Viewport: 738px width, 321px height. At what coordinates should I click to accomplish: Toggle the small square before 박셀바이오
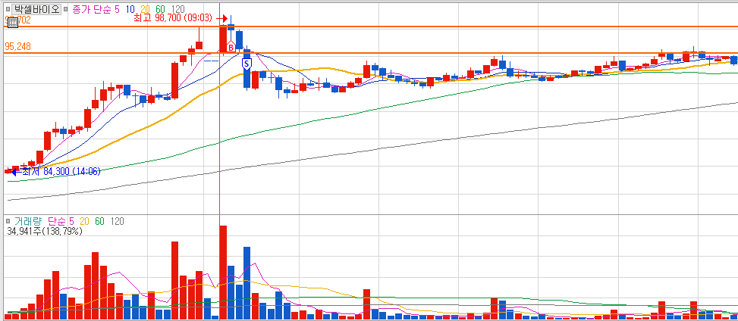8,9
